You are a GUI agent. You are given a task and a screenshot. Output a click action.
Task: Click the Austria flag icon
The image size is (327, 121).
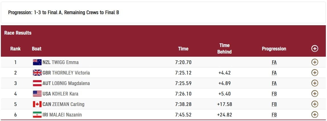point(37,83)
